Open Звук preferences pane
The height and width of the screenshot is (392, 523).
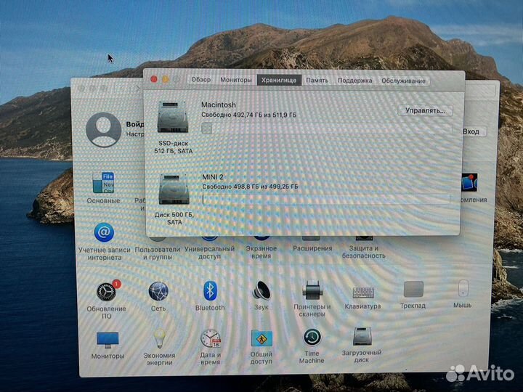tap(261, 291)
